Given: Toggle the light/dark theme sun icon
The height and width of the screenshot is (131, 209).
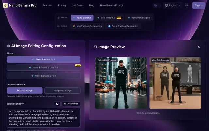Looking at the screenshot, I should click(187, 5).
